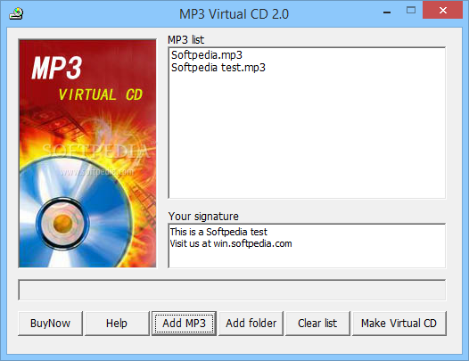The image size is (469, 361).
Task: Close the MP3 Virtual CD window
Action: pyautogui.click(x=442, y=10)
